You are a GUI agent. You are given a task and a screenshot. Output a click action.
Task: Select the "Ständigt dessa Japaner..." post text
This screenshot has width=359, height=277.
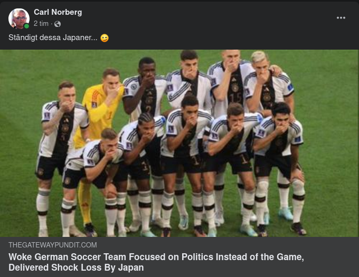click(x=53, y=37)
